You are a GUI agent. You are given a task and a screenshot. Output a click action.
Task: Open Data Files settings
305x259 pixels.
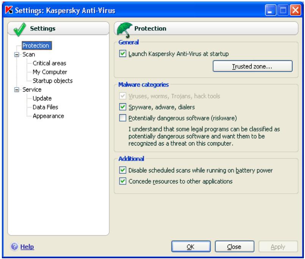point(45,107)
